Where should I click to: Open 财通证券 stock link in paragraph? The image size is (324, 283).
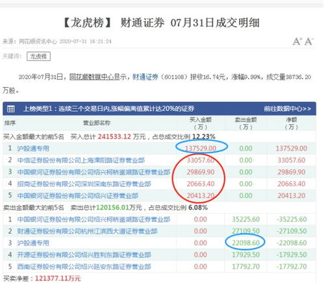(x=145, y=77)
